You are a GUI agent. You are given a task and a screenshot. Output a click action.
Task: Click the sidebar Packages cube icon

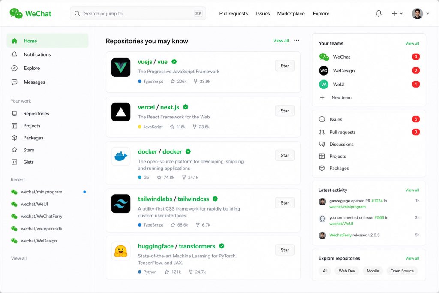(x=14, y=138)
